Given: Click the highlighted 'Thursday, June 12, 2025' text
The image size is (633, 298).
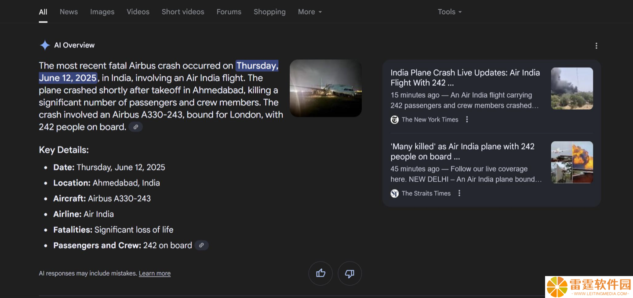Looking at the screenshot, I should pos(159,72).
